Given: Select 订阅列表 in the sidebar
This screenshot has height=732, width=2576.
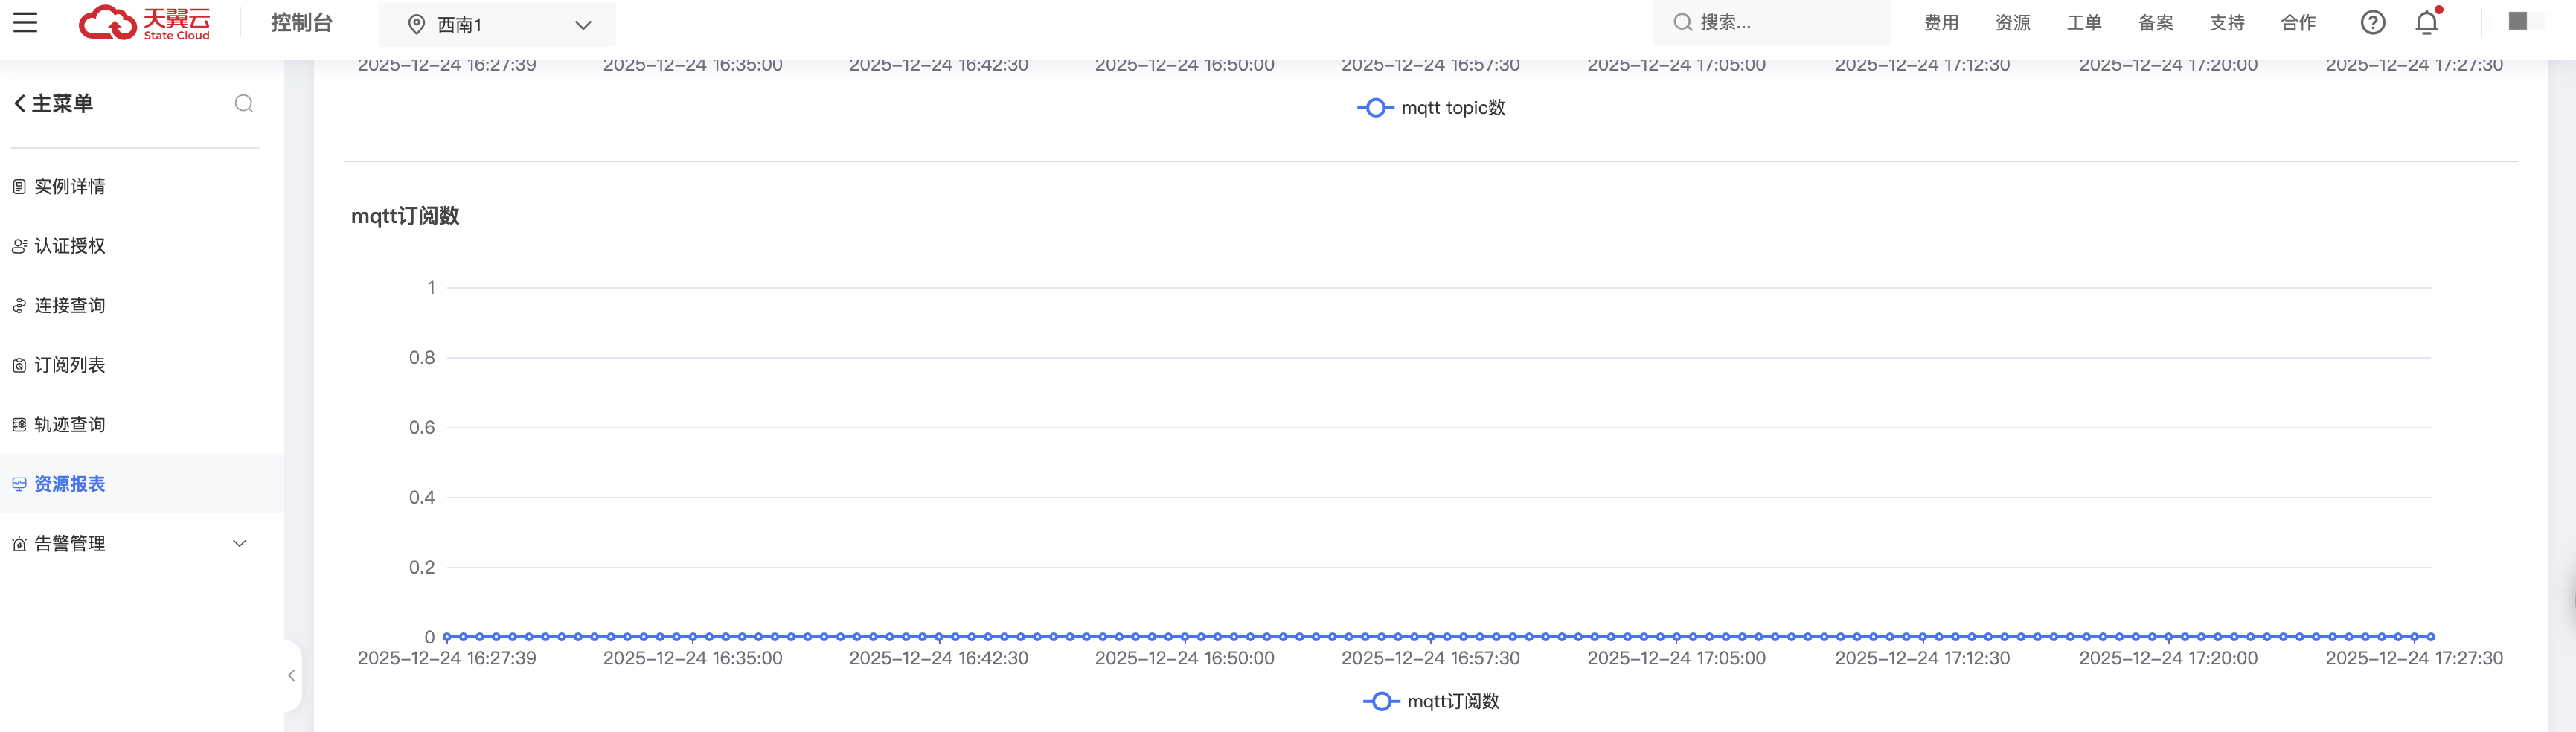Looking at the screenshot, I should pyautogui.click(x=70, y=365).
